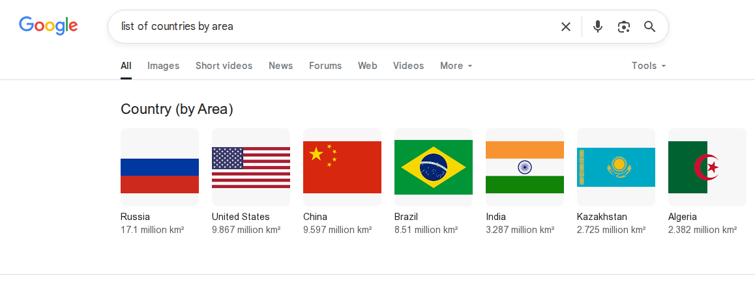Go to Google homepage via logo
Viewport: 755px width, 289px height.
[48, 25]
